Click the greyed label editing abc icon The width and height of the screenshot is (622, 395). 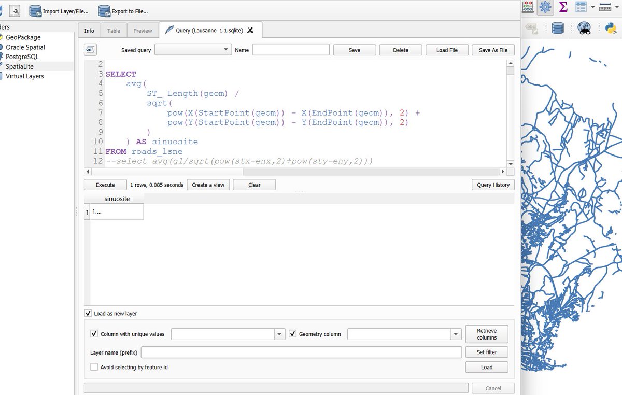click(x=532, y=28)
